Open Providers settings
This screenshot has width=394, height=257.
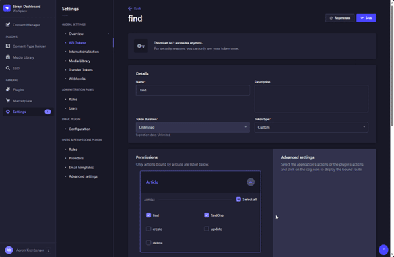(76, 158)
